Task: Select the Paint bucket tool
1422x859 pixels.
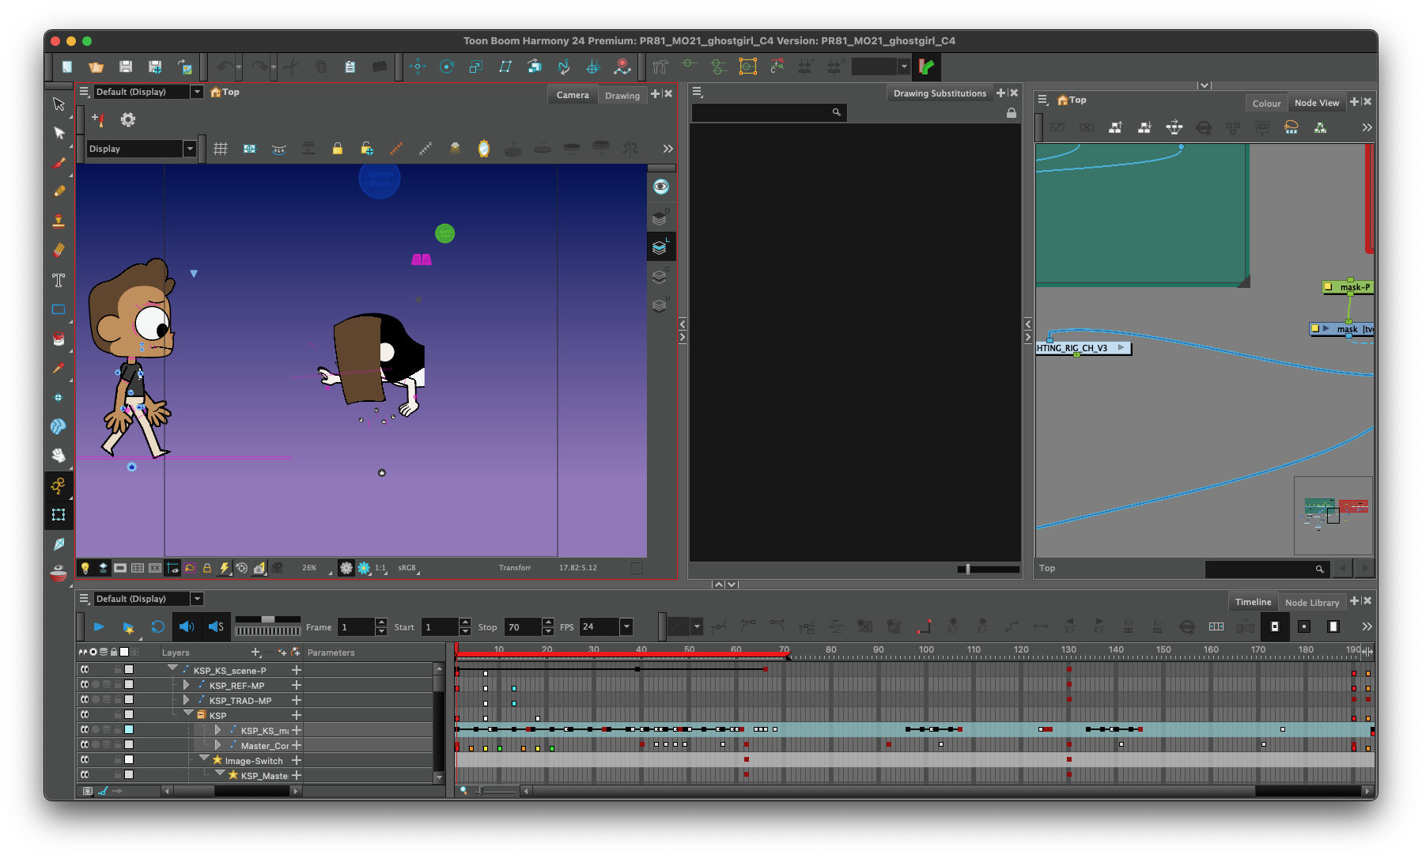Action: click(x=59, y=339)
